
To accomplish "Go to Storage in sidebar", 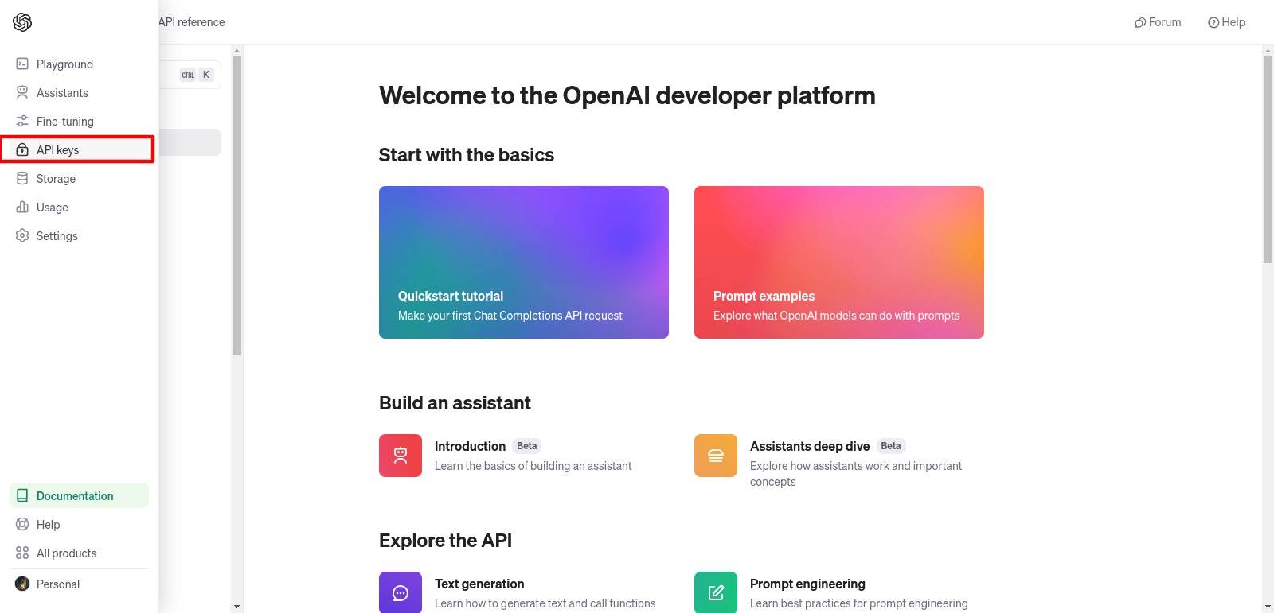I will [x=56, y=179].
